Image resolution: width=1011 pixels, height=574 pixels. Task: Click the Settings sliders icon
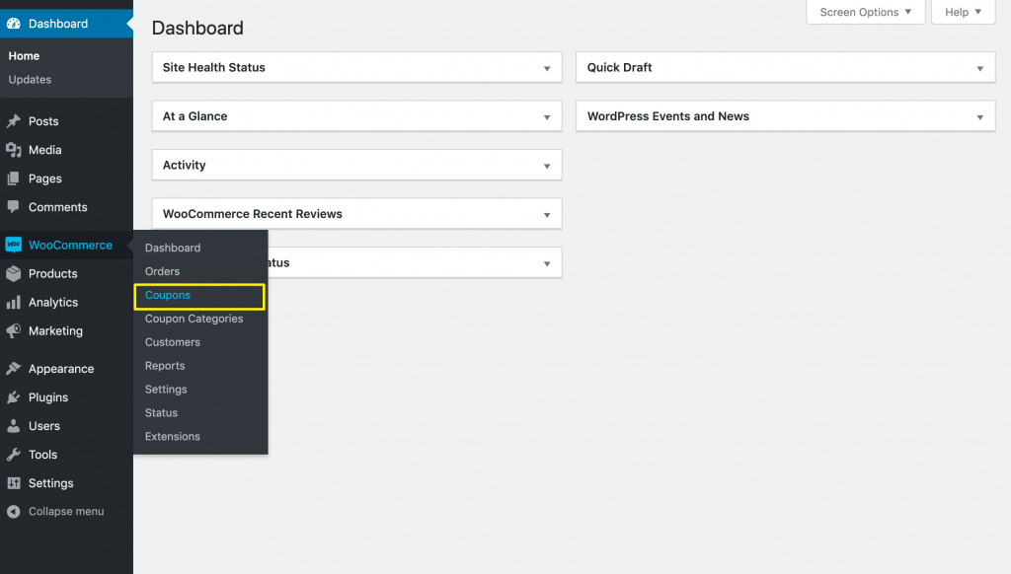coord(14,483)
